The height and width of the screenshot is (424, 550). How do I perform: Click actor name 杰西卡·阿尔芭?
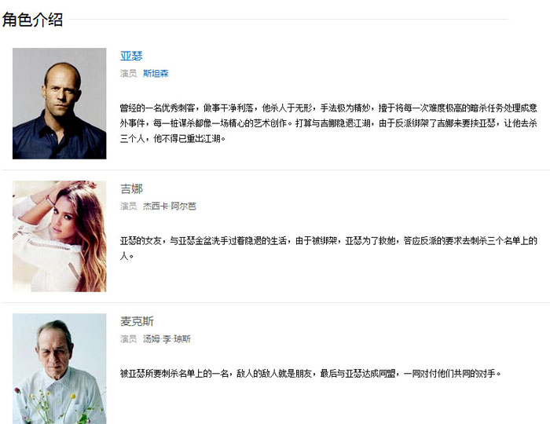click(170, 206)
